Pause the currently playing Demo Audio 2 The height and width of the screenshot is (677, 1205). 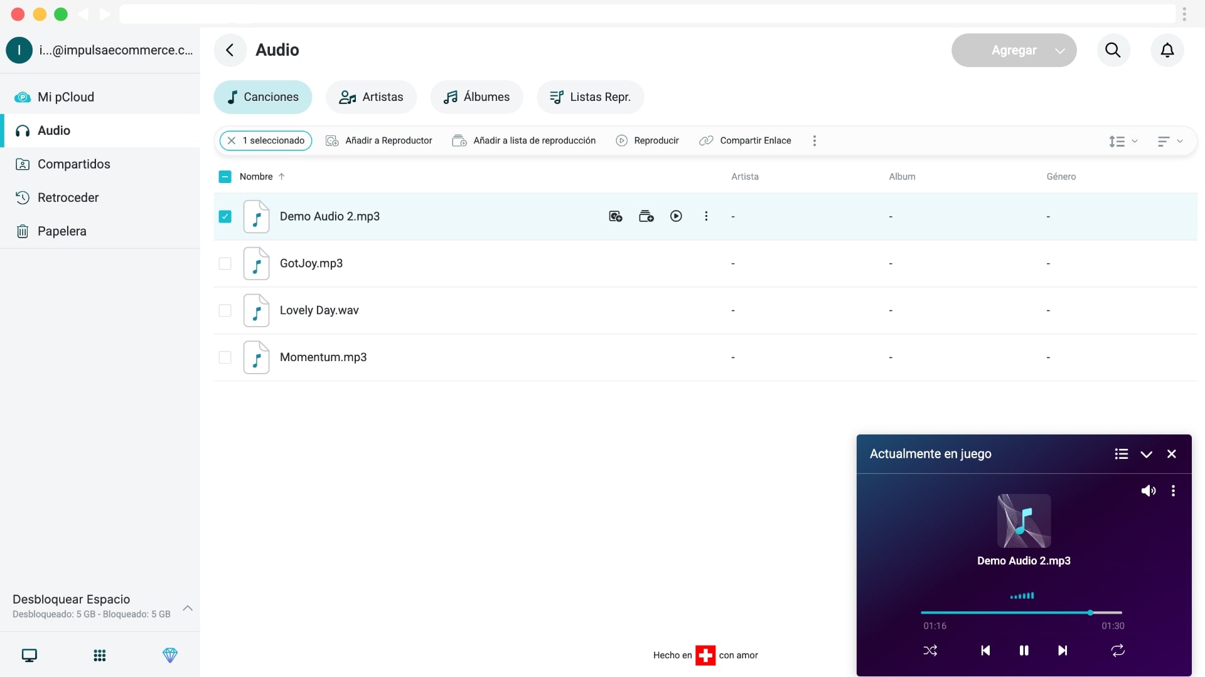1024,651
